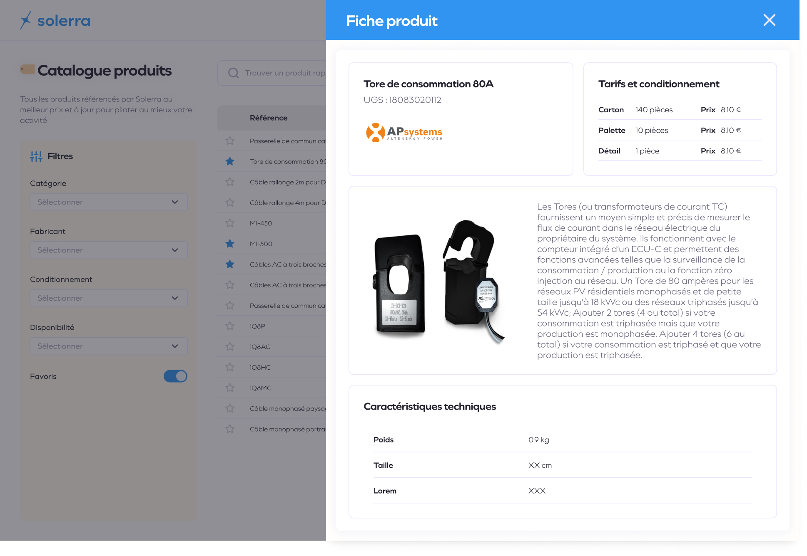Favorite the IQ8P product star
The height and width of the screenshot is (556, 807).
click(x=230, y=326)
